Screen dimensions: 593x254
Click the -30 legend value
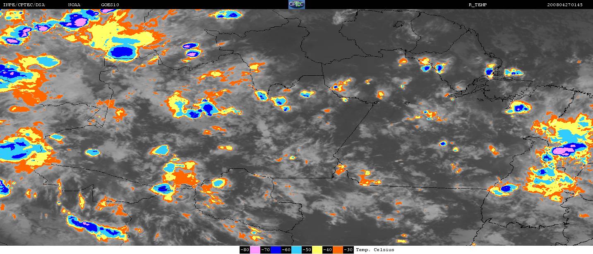click(348, 250)
